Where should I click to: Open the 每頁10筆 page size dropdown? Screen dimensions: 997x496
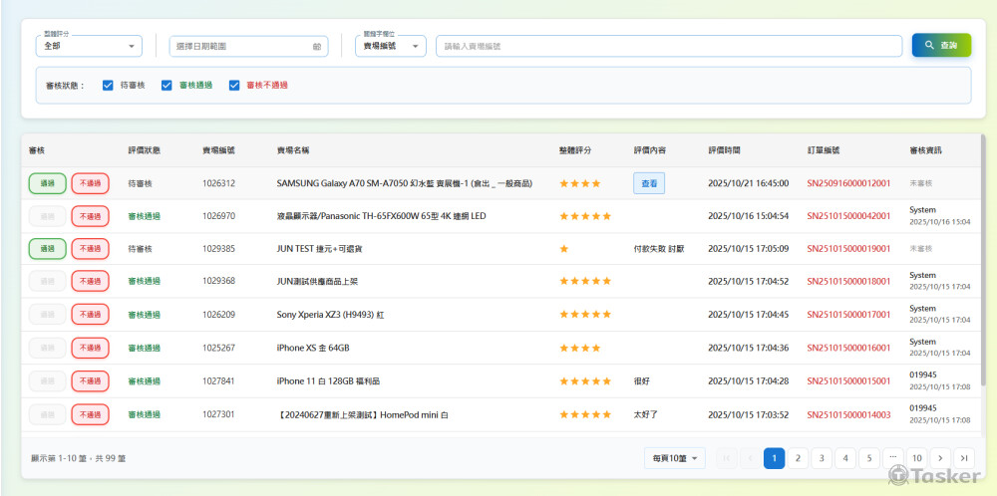tap(675, 458)
